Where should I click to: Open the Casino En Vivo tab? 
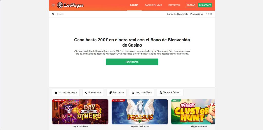(x=153, y=5)
